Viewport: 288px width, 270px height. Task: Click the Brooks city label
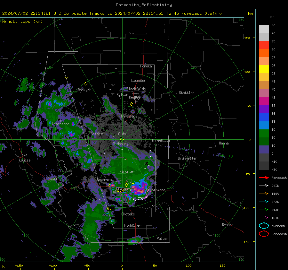click(x=228, y=225)
